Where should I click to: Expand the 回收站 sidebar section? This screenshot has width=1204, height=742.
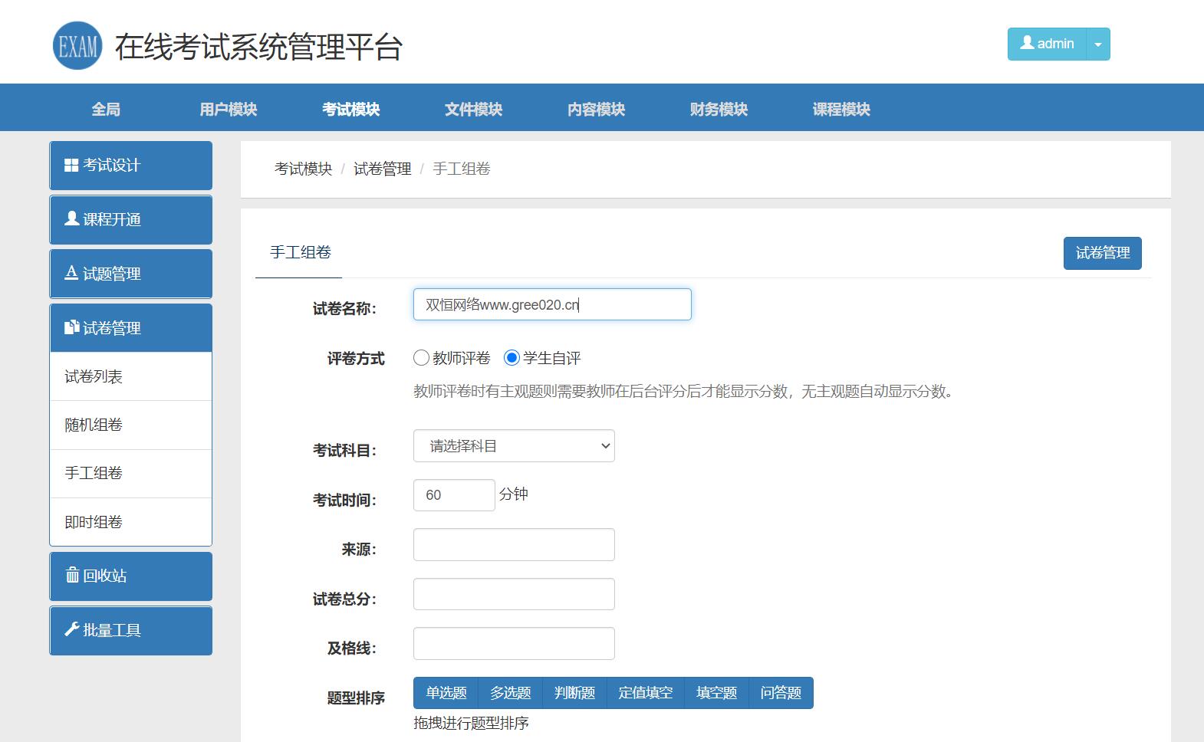point(131,576)
